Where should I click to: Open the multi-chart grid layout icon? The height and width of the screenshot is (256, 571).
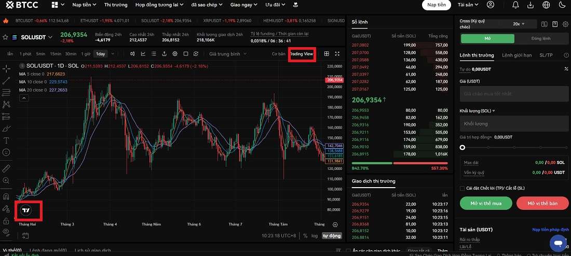(x=327, y=54)
